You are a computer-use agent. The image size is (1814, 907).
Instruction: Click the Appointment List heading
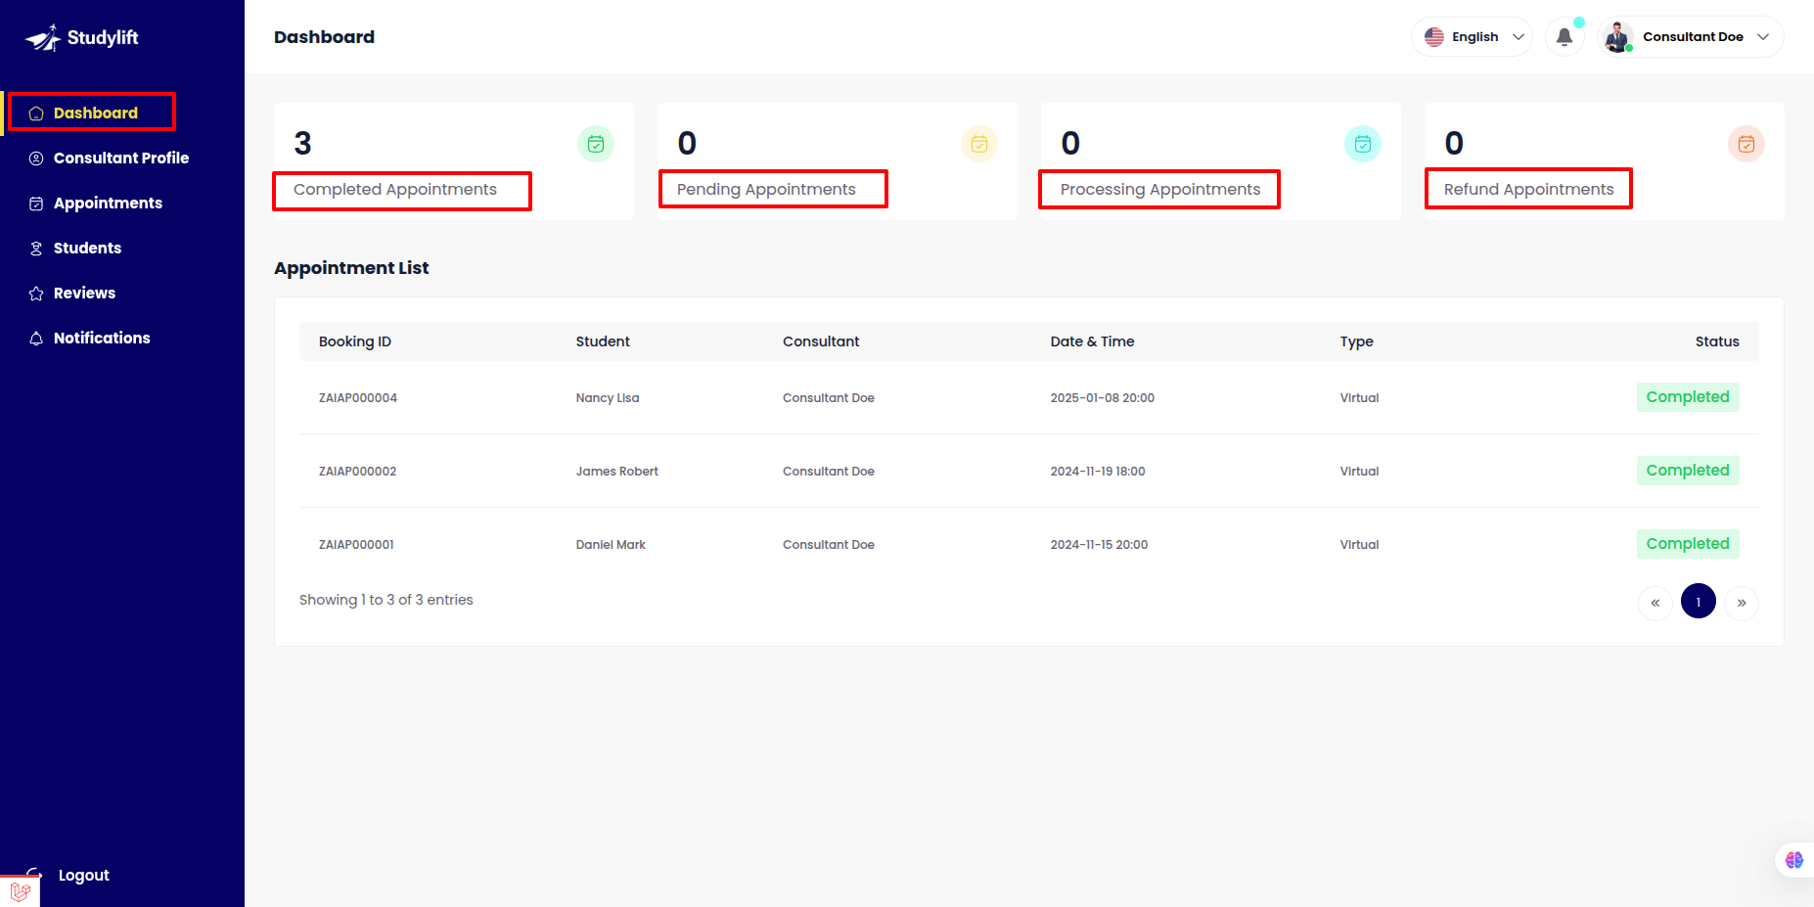(x=351, y=268)
